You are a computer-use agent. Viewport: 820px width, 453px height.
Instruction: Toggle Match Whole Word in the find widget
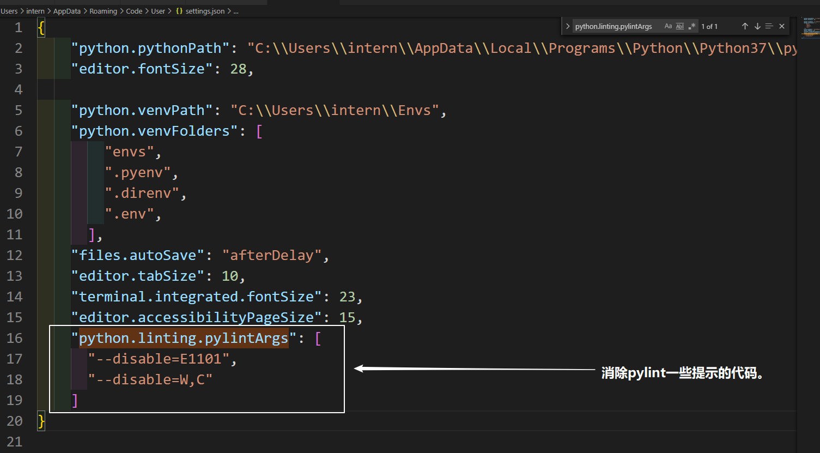pyautogui.click(x=679, y=26)
